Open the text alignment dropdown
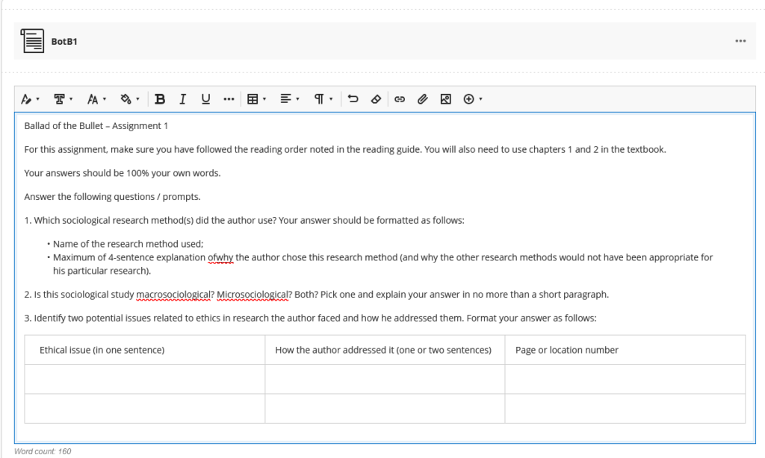This screenshot has width=765, height=458. [289, 99]
